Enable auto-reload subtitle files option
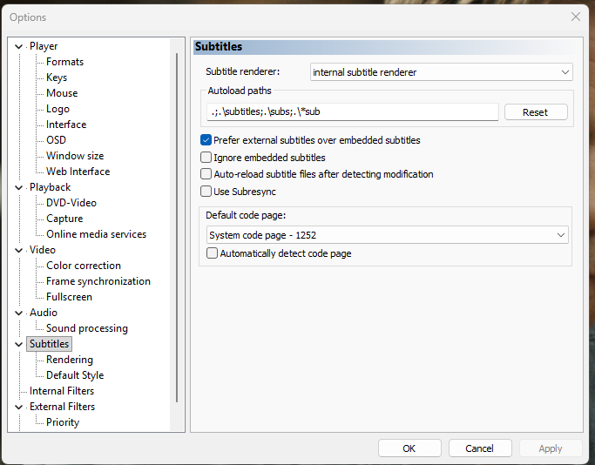 (206, 174)
